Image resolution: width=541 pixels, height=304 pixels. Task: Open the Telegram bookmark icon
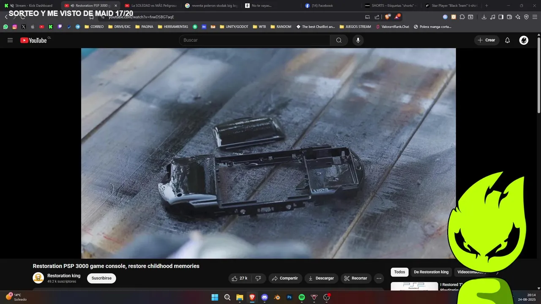(78, 27)
